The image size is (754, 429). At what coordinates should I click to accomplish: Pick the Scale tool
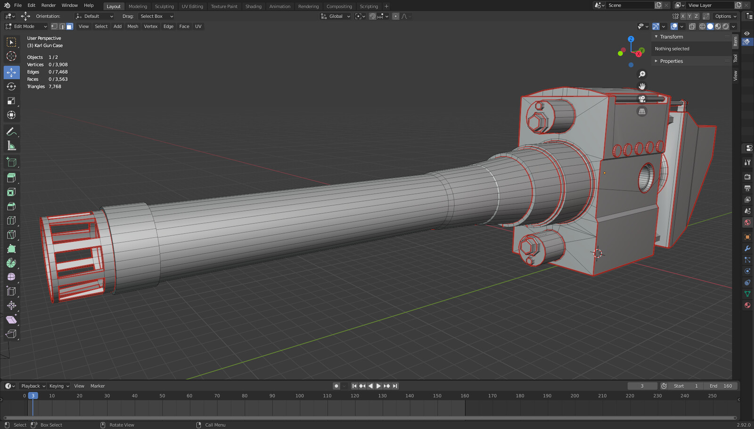[x=11, y=101]
